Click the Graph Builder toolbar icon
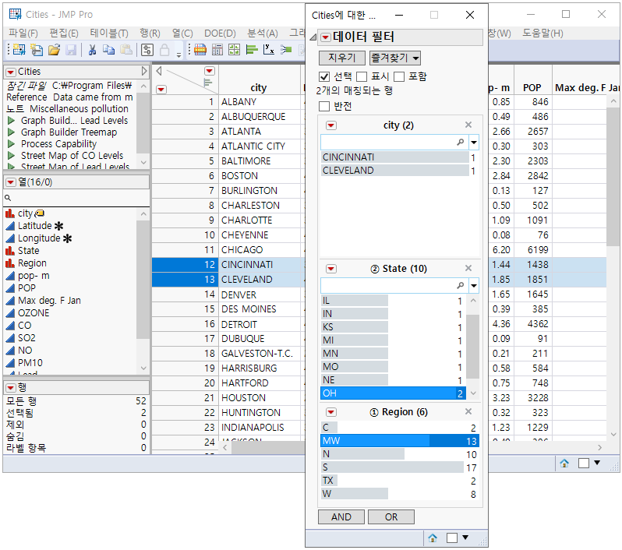 pyautogui.click(x=235, y=50)
